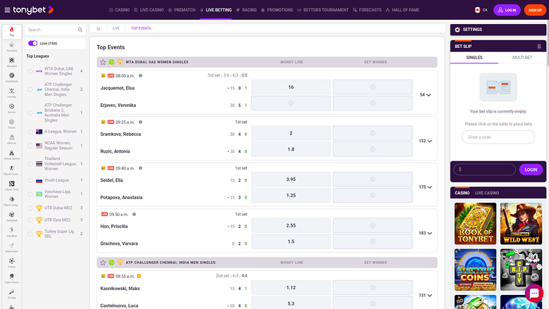
Task: Clear bet slip with trash icon
Action: (x=539, y=46)
